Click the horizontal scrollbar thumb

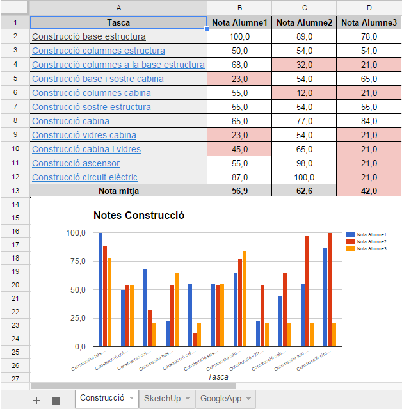pyautogui.click(x=133, y=386)
